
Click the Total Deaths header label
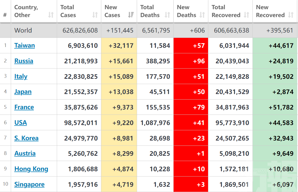tap(150, 11)
